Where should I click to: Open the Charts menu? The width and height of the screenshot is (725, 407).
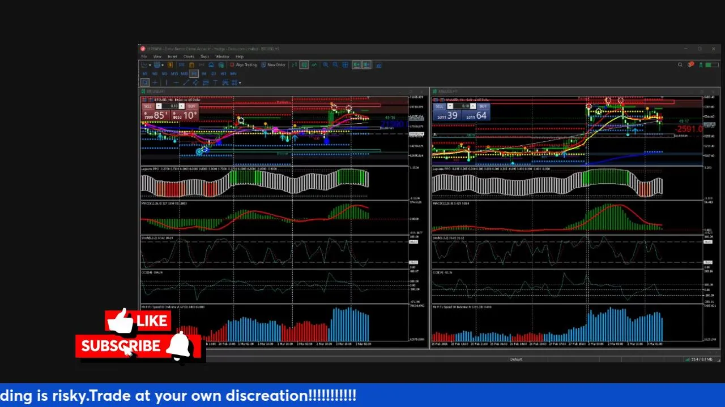tap(189, 57)
